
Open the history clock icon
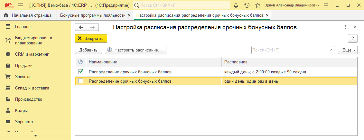[247, 5]
